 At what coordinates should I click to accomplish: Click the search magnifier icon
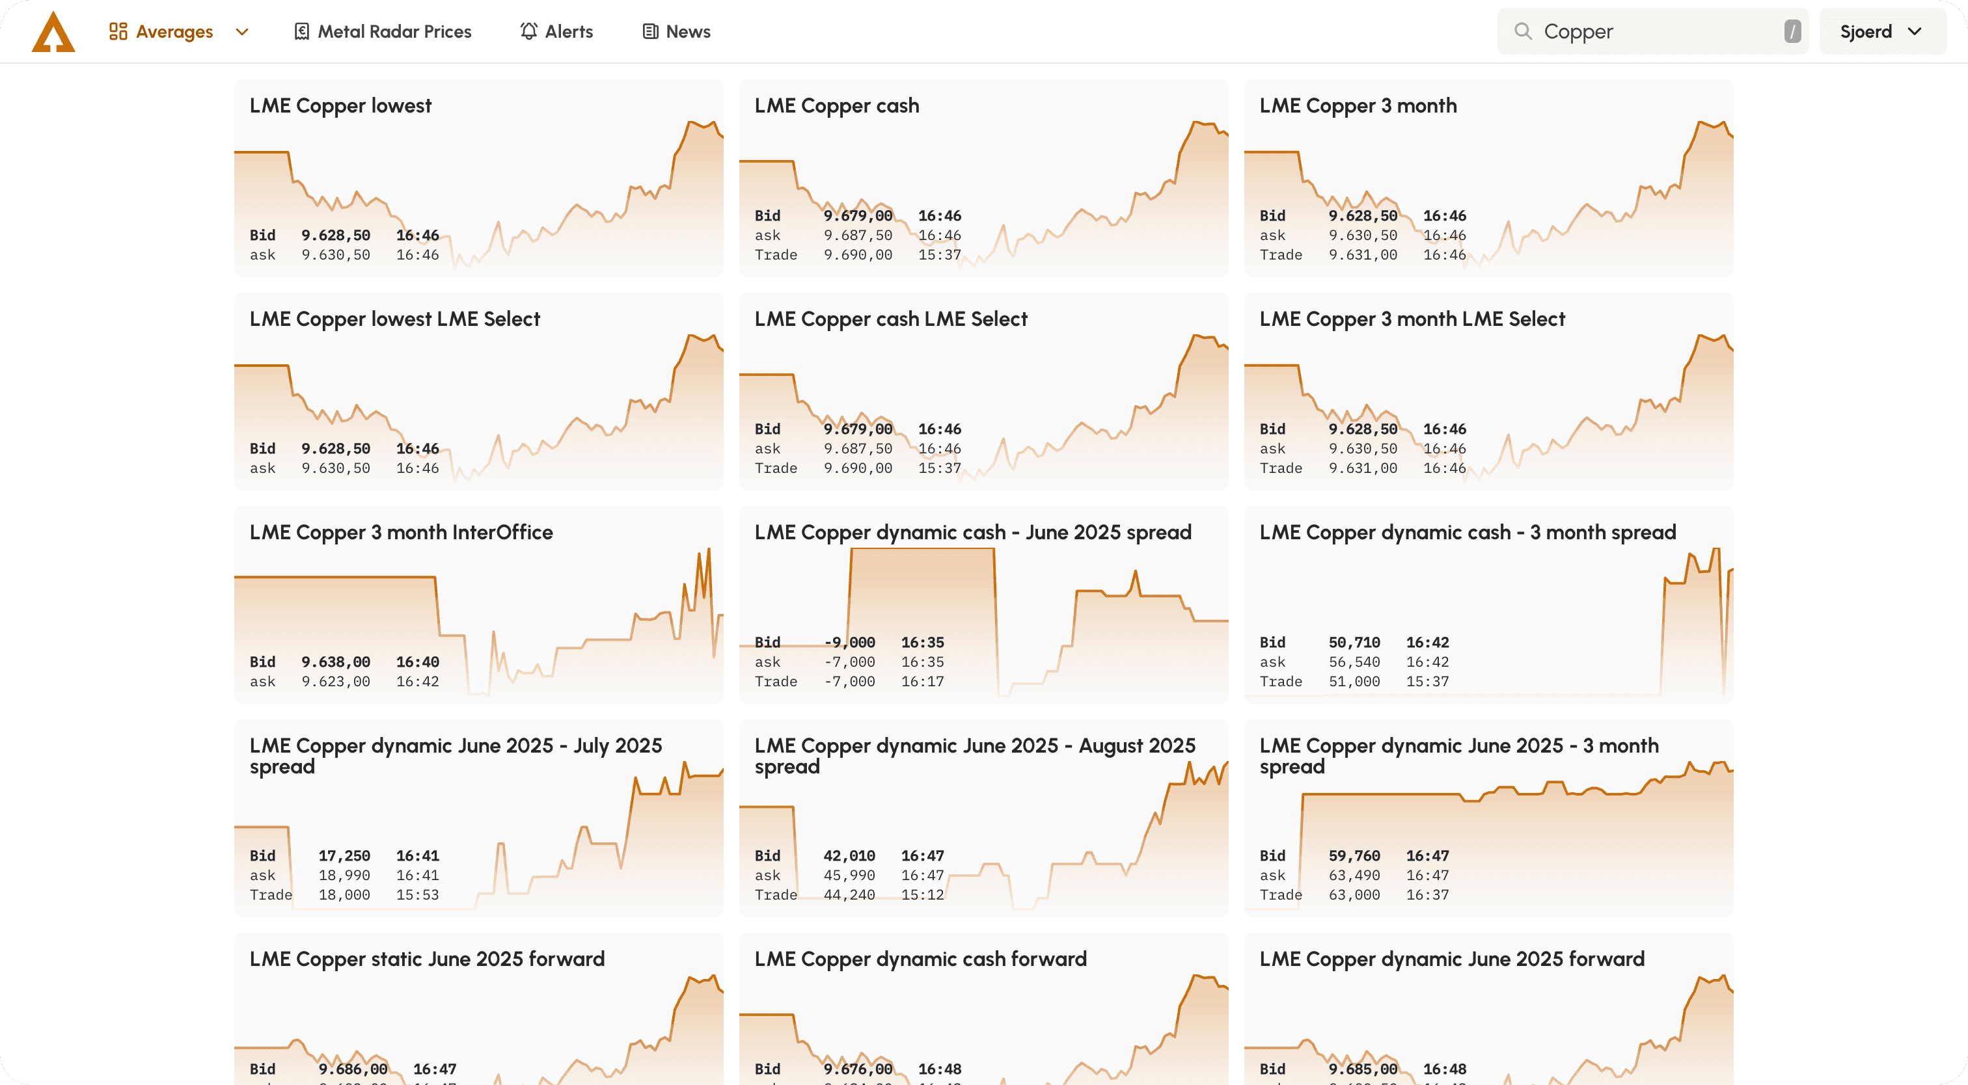[1524, 31]
